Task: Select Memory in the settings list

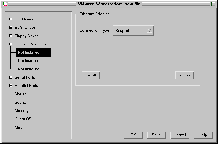Action: 22,111
